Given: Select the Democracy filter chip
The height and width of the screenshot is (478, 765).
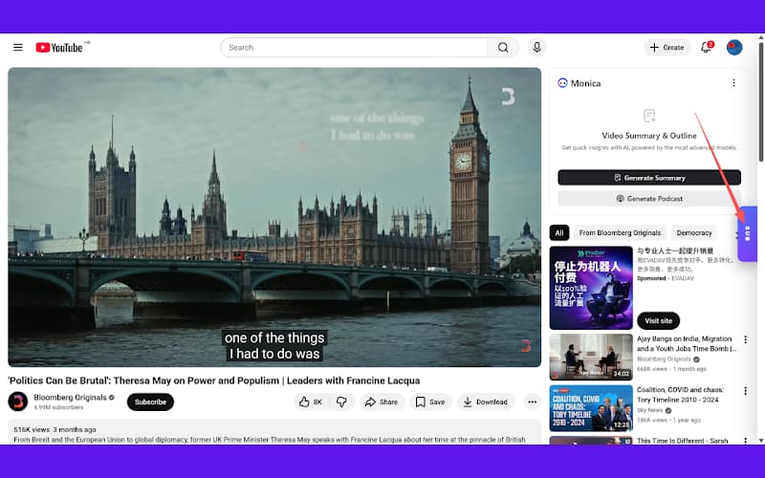Looking at the screenshot, I should tap(694, 232).
